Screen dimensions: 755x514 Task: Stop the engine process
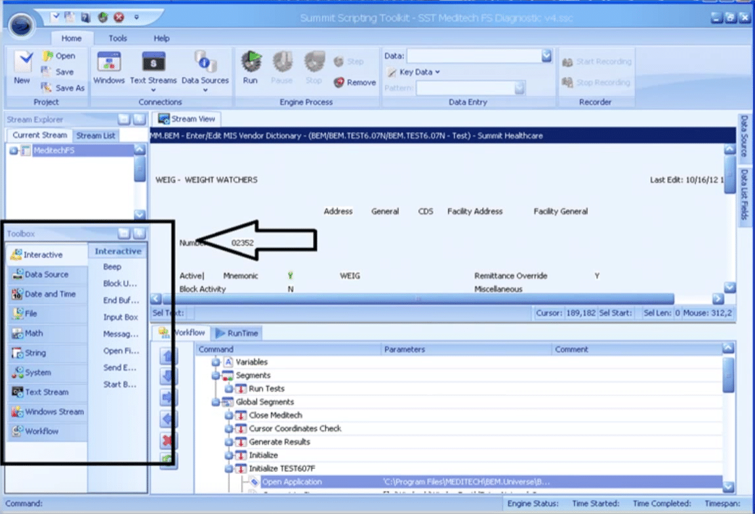(x=314, y=68)
